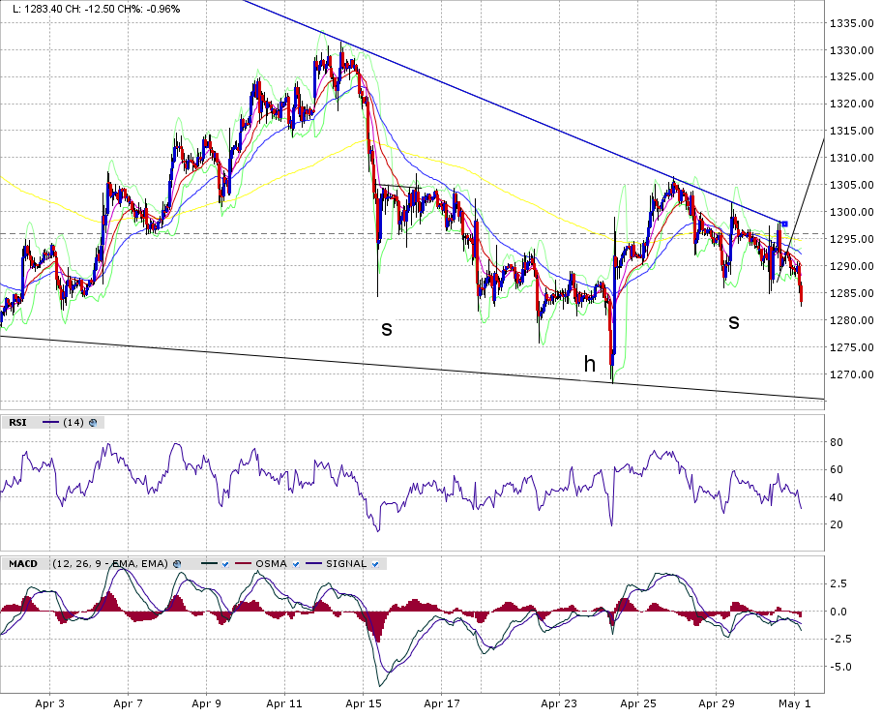The image size is (882, 717).
Task: Click the blue trendline handle near 1298
Action: tap(784, 224)
